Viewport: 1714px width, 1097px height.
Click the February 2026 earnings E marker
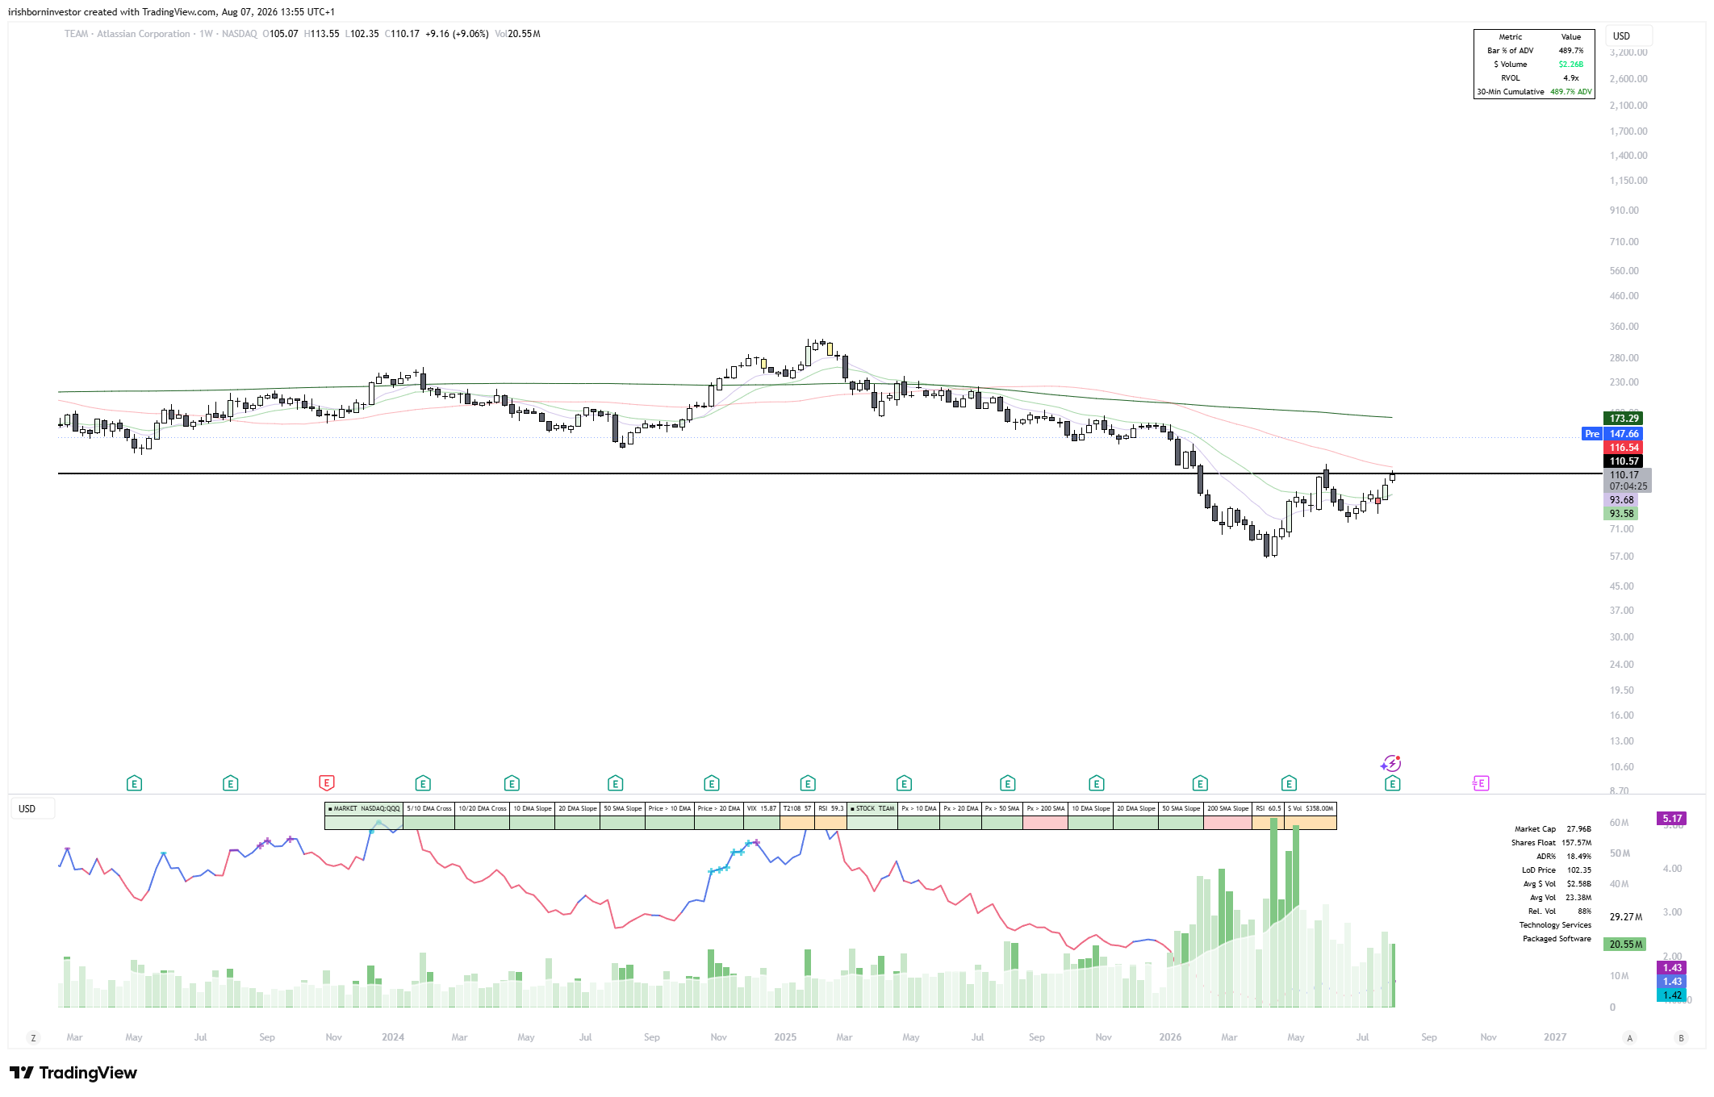(1200, 783)
